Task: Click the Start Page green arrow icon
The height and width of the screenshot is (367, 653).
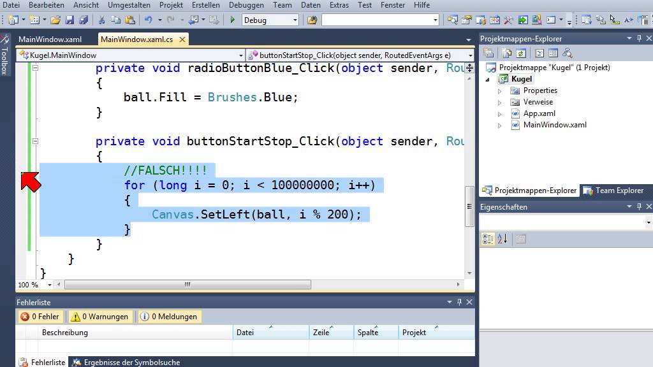Action: pyautogui.click(x=523, y=20)
